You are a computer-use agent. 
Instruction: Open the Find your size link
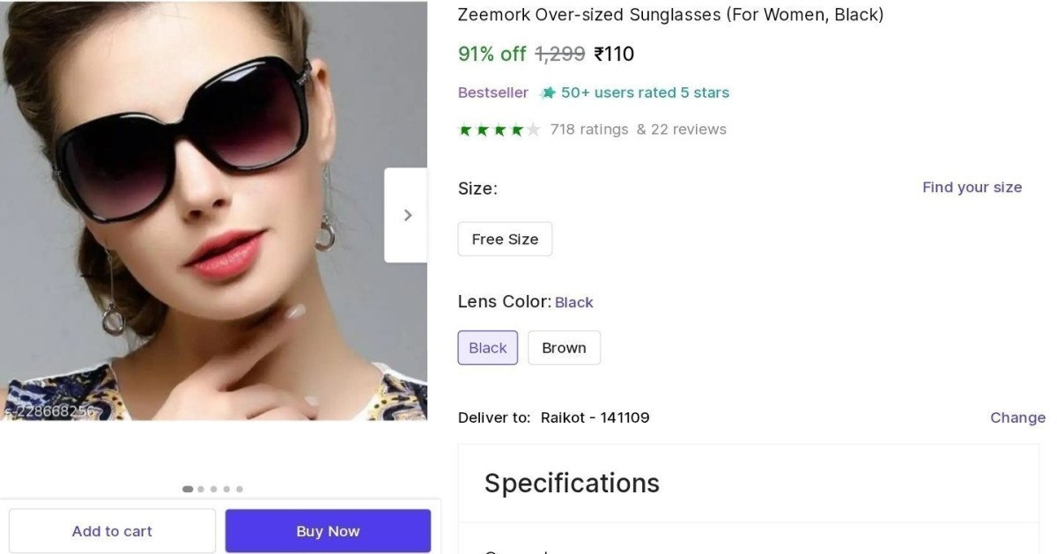pos(972,187)
